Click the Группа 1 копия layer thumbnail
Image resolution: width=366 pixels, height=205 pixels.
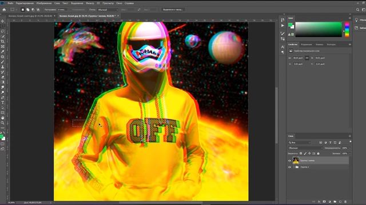(296, 161)
